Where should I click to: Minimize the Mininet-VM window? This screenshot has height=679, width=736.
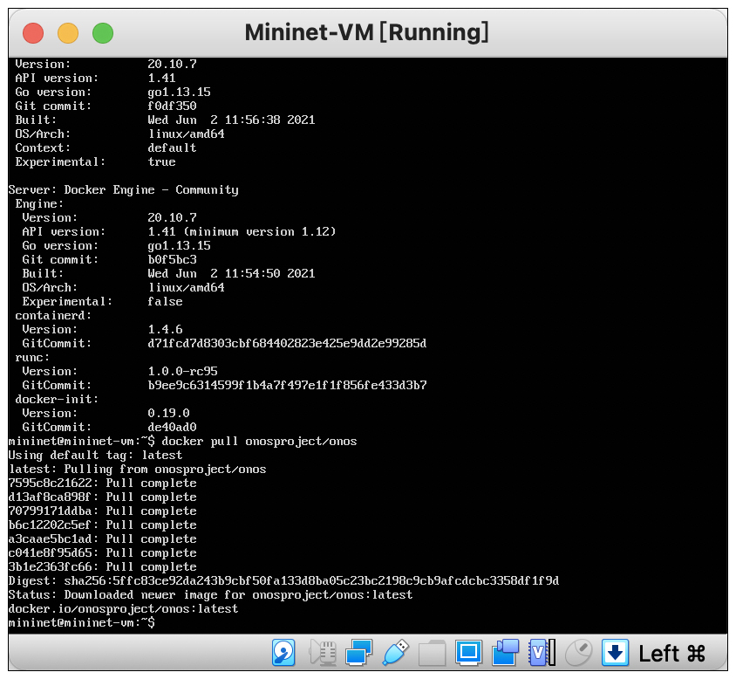(x=68, y=33)
